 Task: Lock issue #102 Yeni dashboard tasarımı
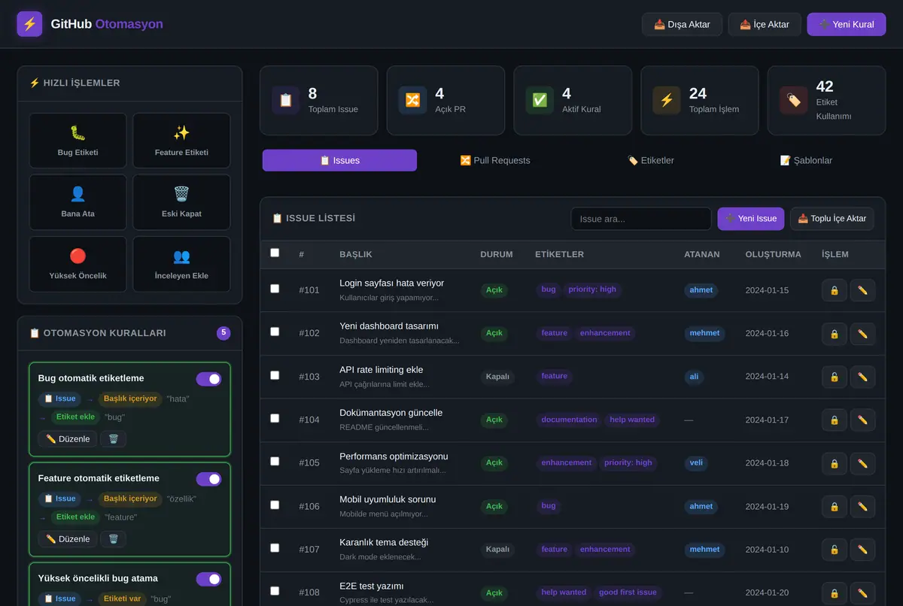pyautogui.click(x=835, y=334)
